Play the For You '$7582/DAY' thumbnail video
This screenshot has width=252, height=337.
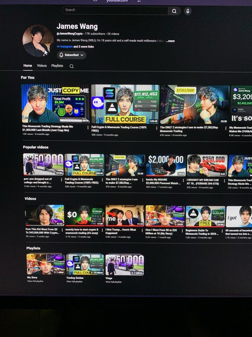[x=195, y=105]
